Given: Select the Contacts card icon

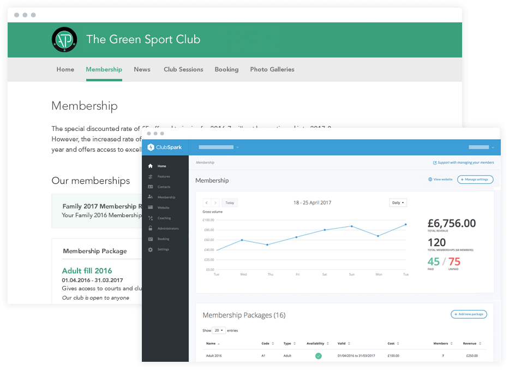Looking at the screenshot, I should tap(151, 187).
